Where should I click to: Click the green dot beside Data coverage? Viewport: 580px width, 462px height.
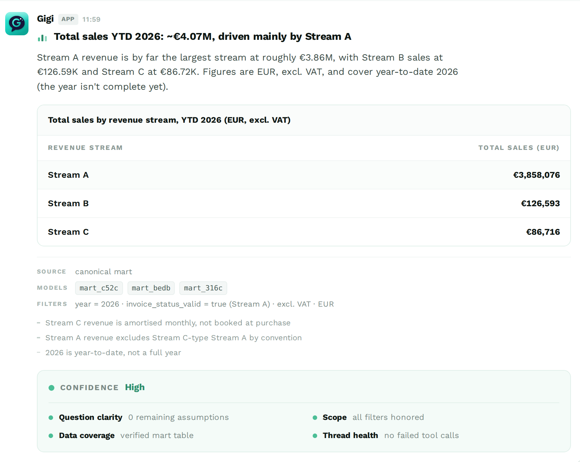pyautogui.click(x=51, y=436)
